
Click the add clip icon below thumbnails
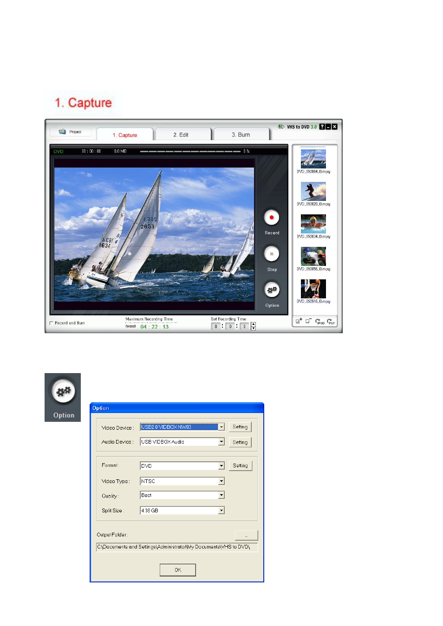click(299, 321)
